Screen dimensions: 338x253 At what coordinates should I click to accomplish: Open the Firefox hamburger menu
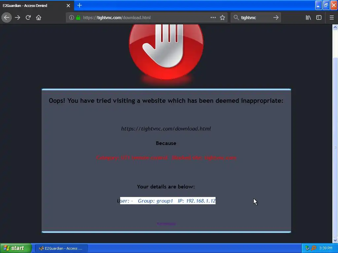(x=332, y=18)
